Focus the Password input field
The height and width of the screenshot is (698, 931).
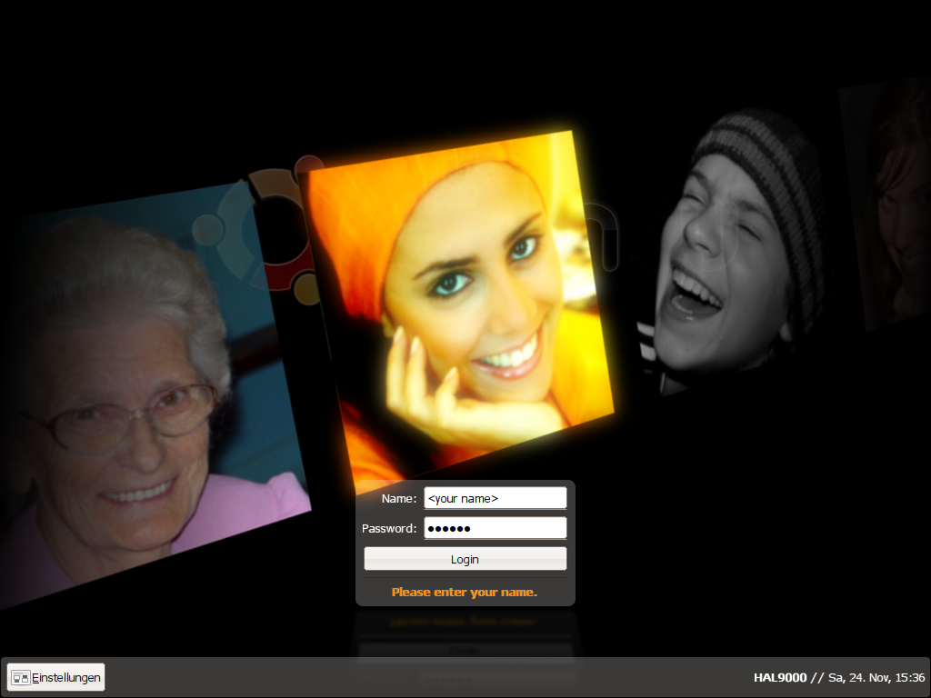pyautogui.click(x=496, y=528)
